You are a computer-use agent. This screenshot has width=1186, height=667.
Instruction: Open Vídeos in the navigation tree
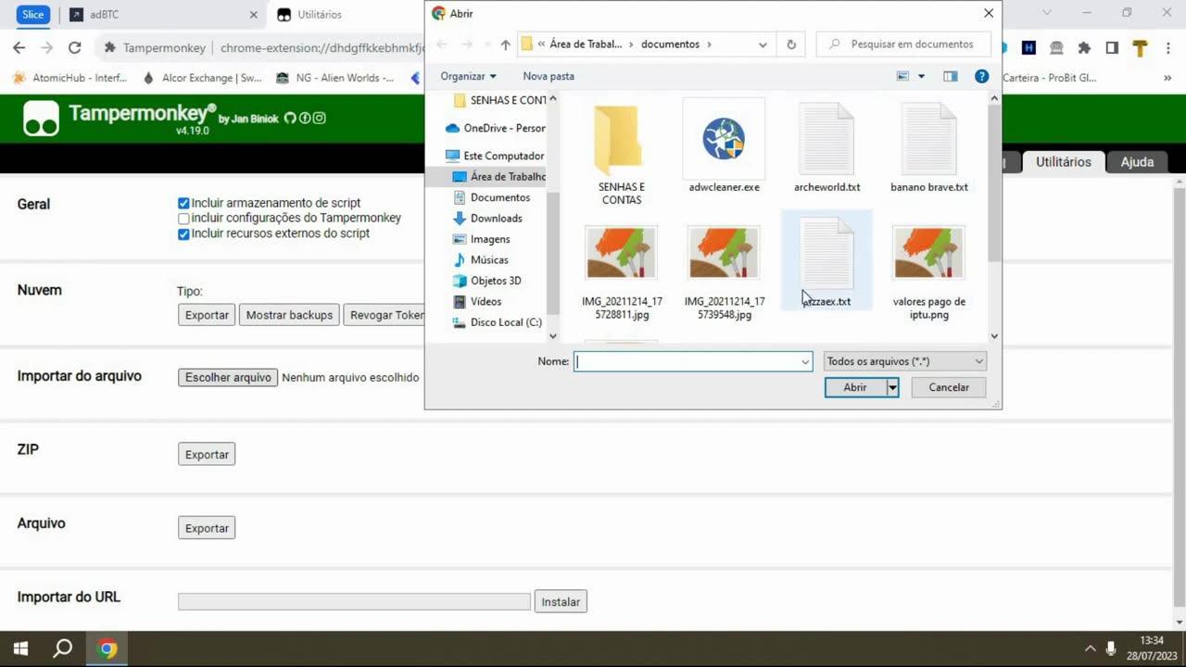pos(477,301)
